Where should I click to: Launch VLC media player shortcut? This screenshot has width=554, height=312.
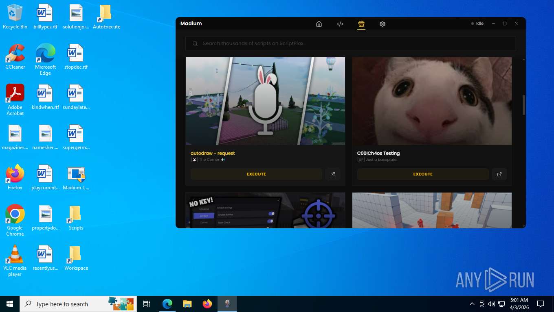(15, 261)
